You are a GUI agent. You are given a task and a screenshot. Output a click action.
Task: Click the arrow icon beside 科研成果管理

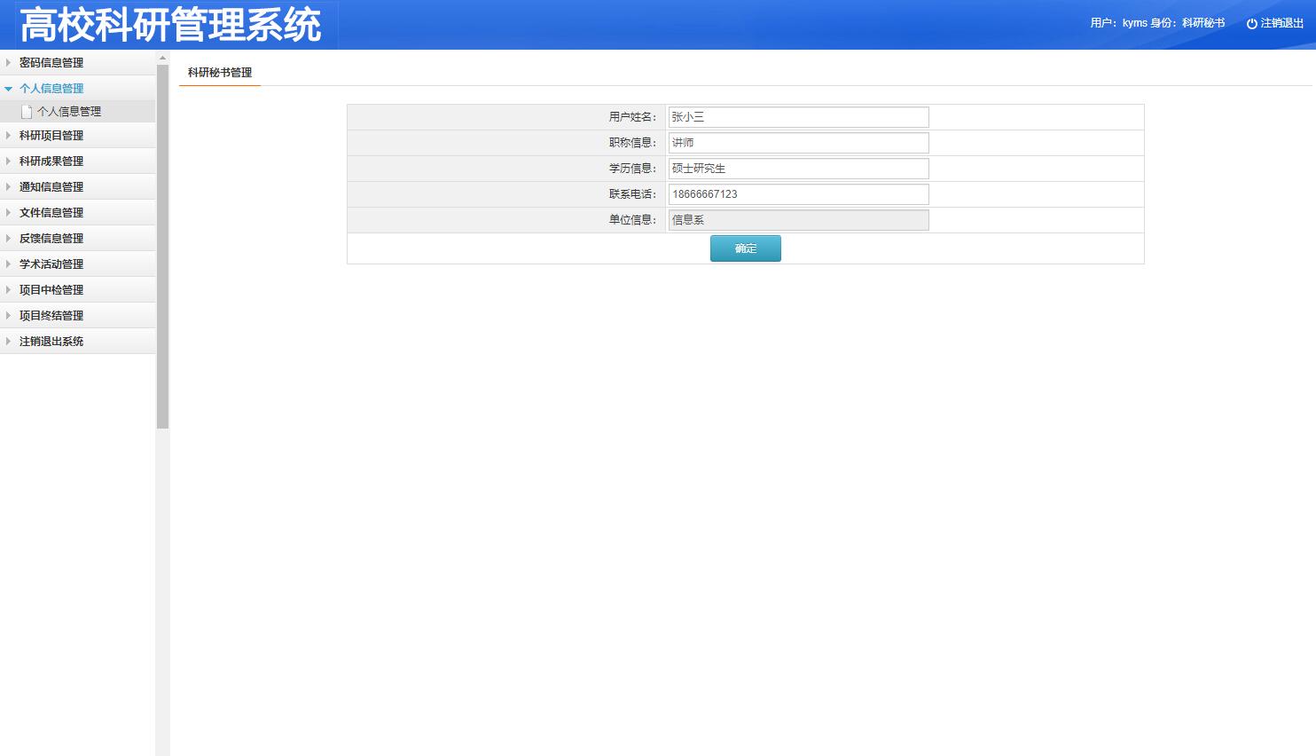tap(8, 161)
